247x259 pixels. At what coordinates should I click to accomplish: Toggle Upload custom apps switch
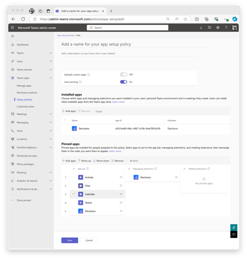123,75
